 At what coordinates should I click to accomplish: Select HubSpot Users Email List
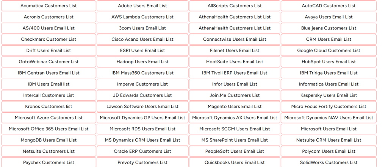329,62
